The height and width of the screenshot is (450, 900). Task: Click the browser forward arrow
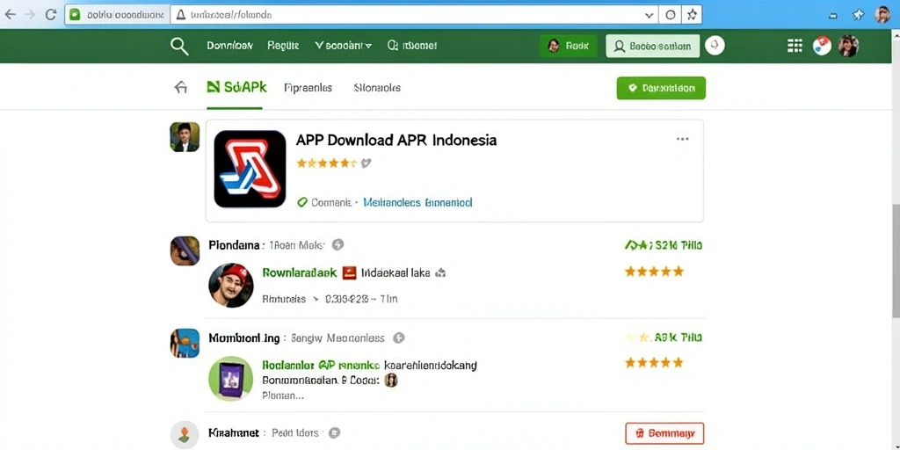pos(29,15)
